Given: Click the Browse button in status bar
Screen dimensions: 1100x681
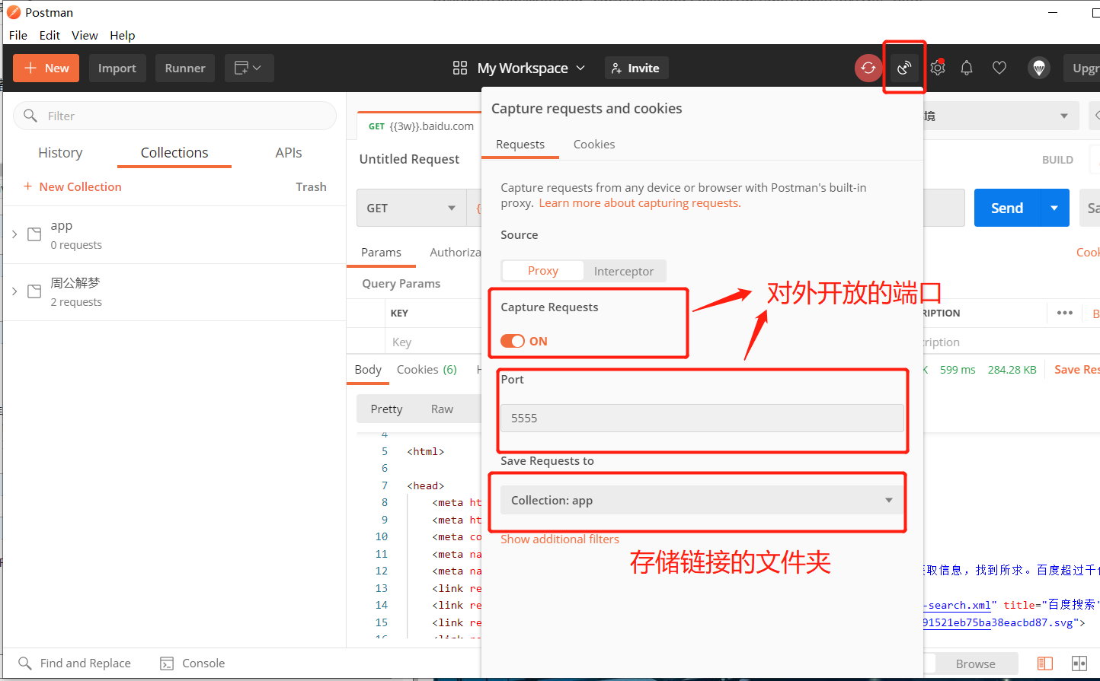Looking at the screenshot, I should click(x=975, y=663).
